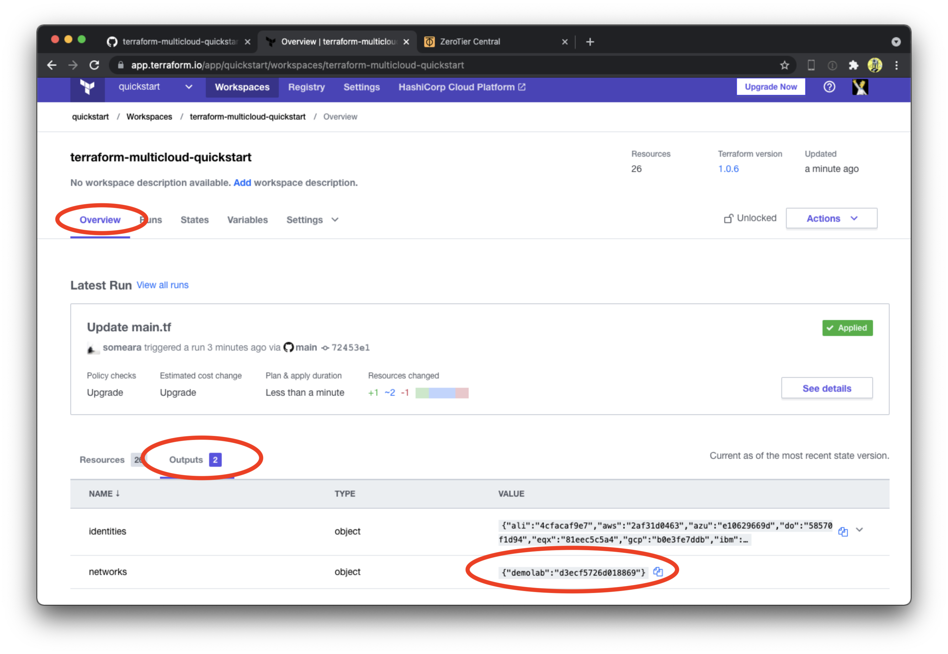Click the Unlocked workspace lock status
The image size is (948, 654).
[x=750, y=218]
